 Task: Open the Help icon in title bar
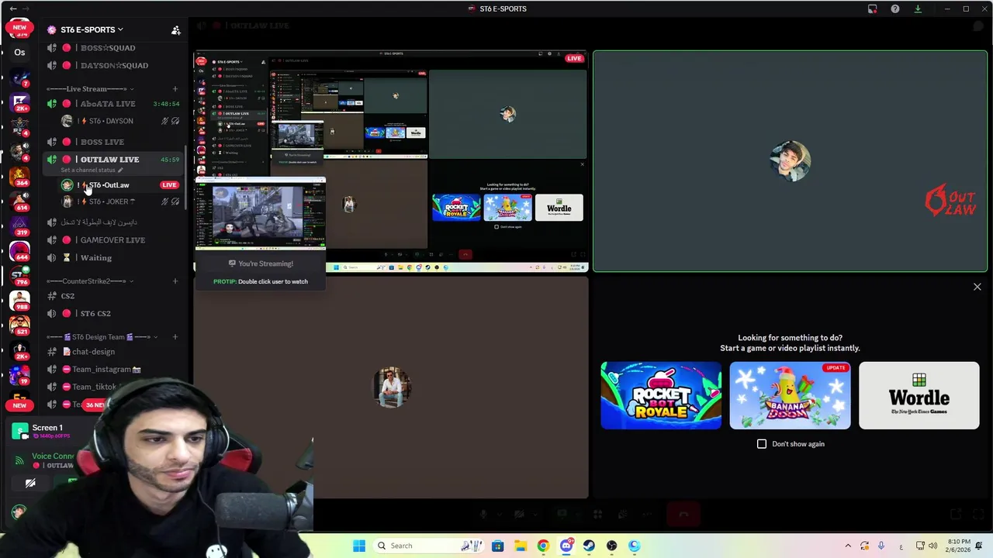point(895,9)
